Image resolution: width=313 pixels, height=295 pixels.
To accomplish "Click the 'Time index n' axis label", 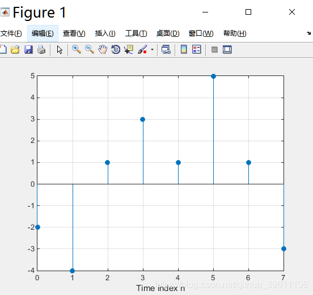I will [x=160, y=288].
